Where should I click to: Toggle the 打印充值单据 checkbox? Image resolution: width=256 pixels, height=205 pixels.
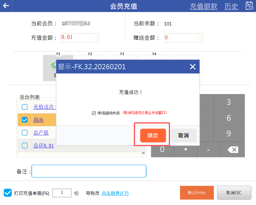[x=8, y=193]
